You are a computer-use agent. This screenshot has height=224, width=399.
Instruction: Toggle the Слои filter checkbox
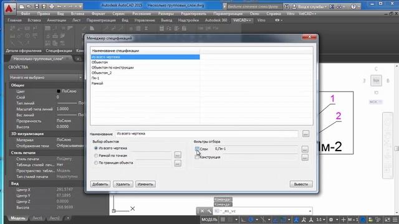(x=197, y=149)
